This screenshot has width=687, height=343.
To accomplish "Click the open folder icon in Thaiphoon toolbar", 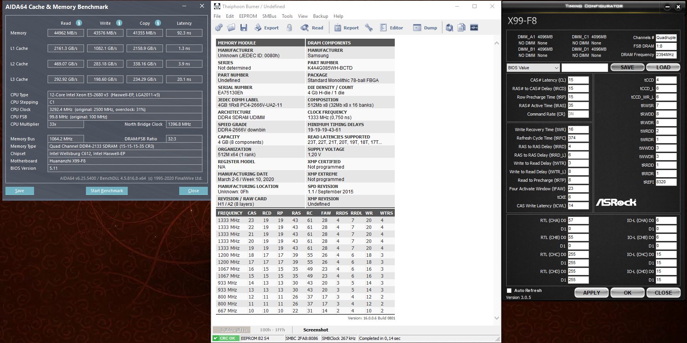I will point(231,27).
